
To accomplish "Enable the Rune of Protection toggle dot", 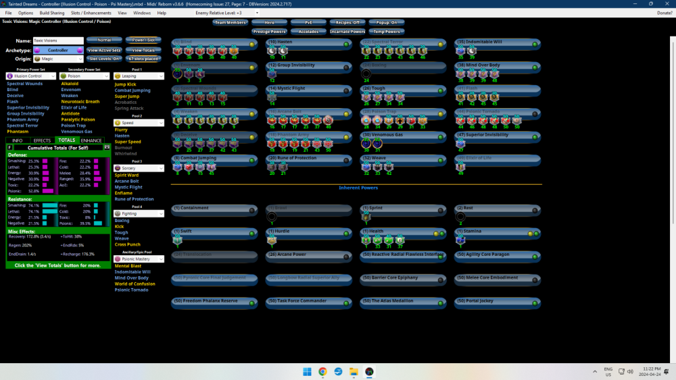I will 346,161.
